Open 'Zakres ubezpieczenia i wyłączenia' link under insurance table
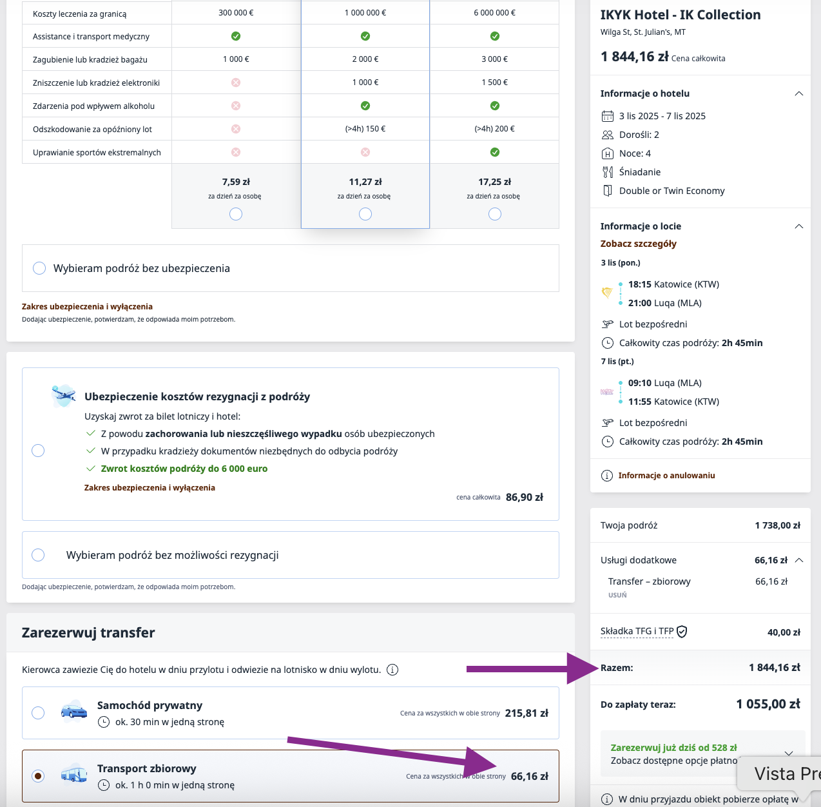The height and width of the screenshot is (807, 821). pos(87,307)
